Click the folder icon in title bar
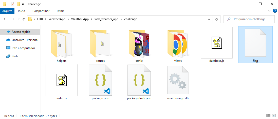The width and height of the screenshot is (278, 119). pos(4,4)
